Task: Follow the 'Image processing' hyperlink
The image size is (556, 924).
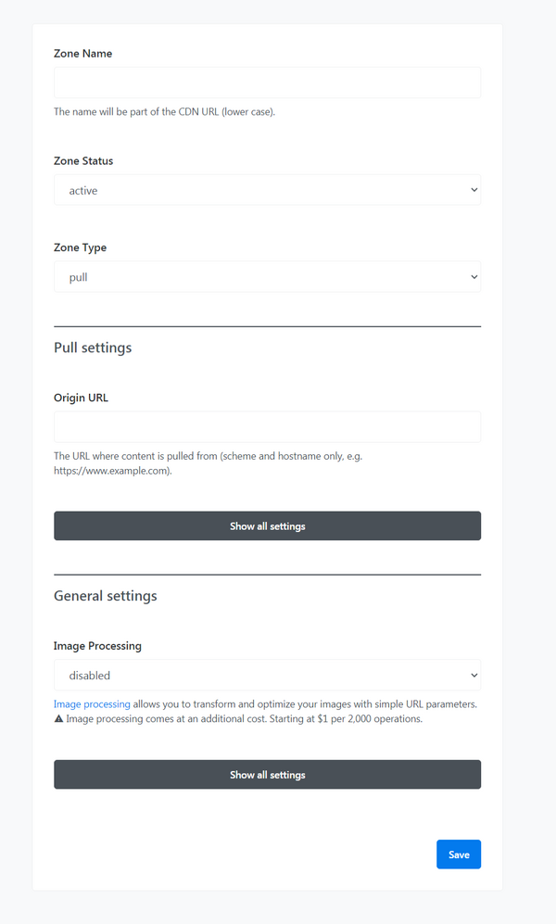Action: (x=92, y=704)
